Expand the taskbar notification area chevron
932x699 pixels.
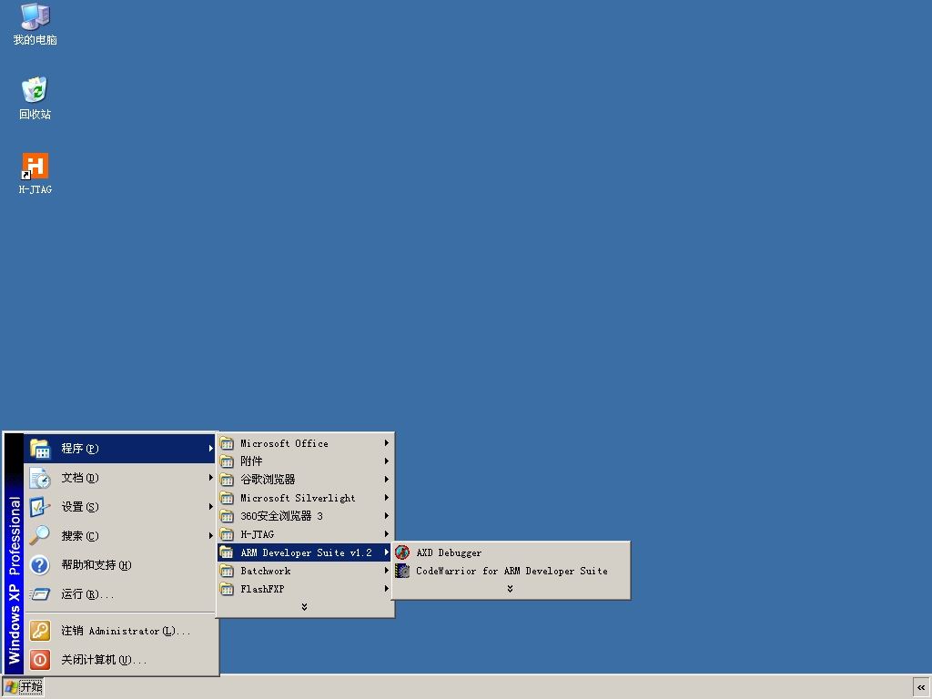[921, 687]
